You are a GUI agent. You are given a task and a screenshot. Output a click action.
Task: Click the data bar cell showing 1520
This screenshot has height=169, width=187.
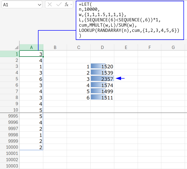click(102, 67)
